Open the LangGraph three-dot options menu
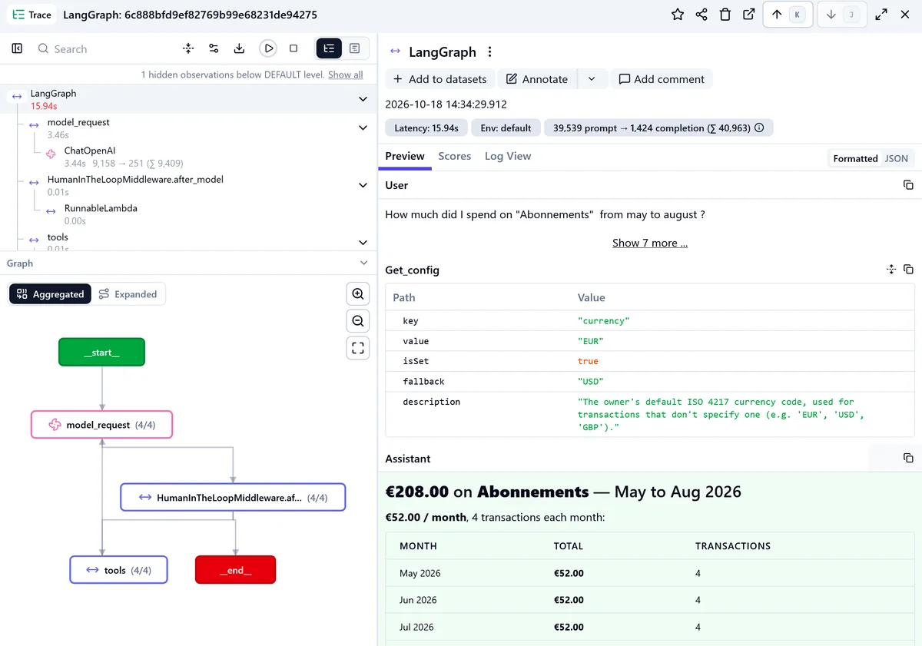This screenshot has height=646, width=922. pos(489,52)
